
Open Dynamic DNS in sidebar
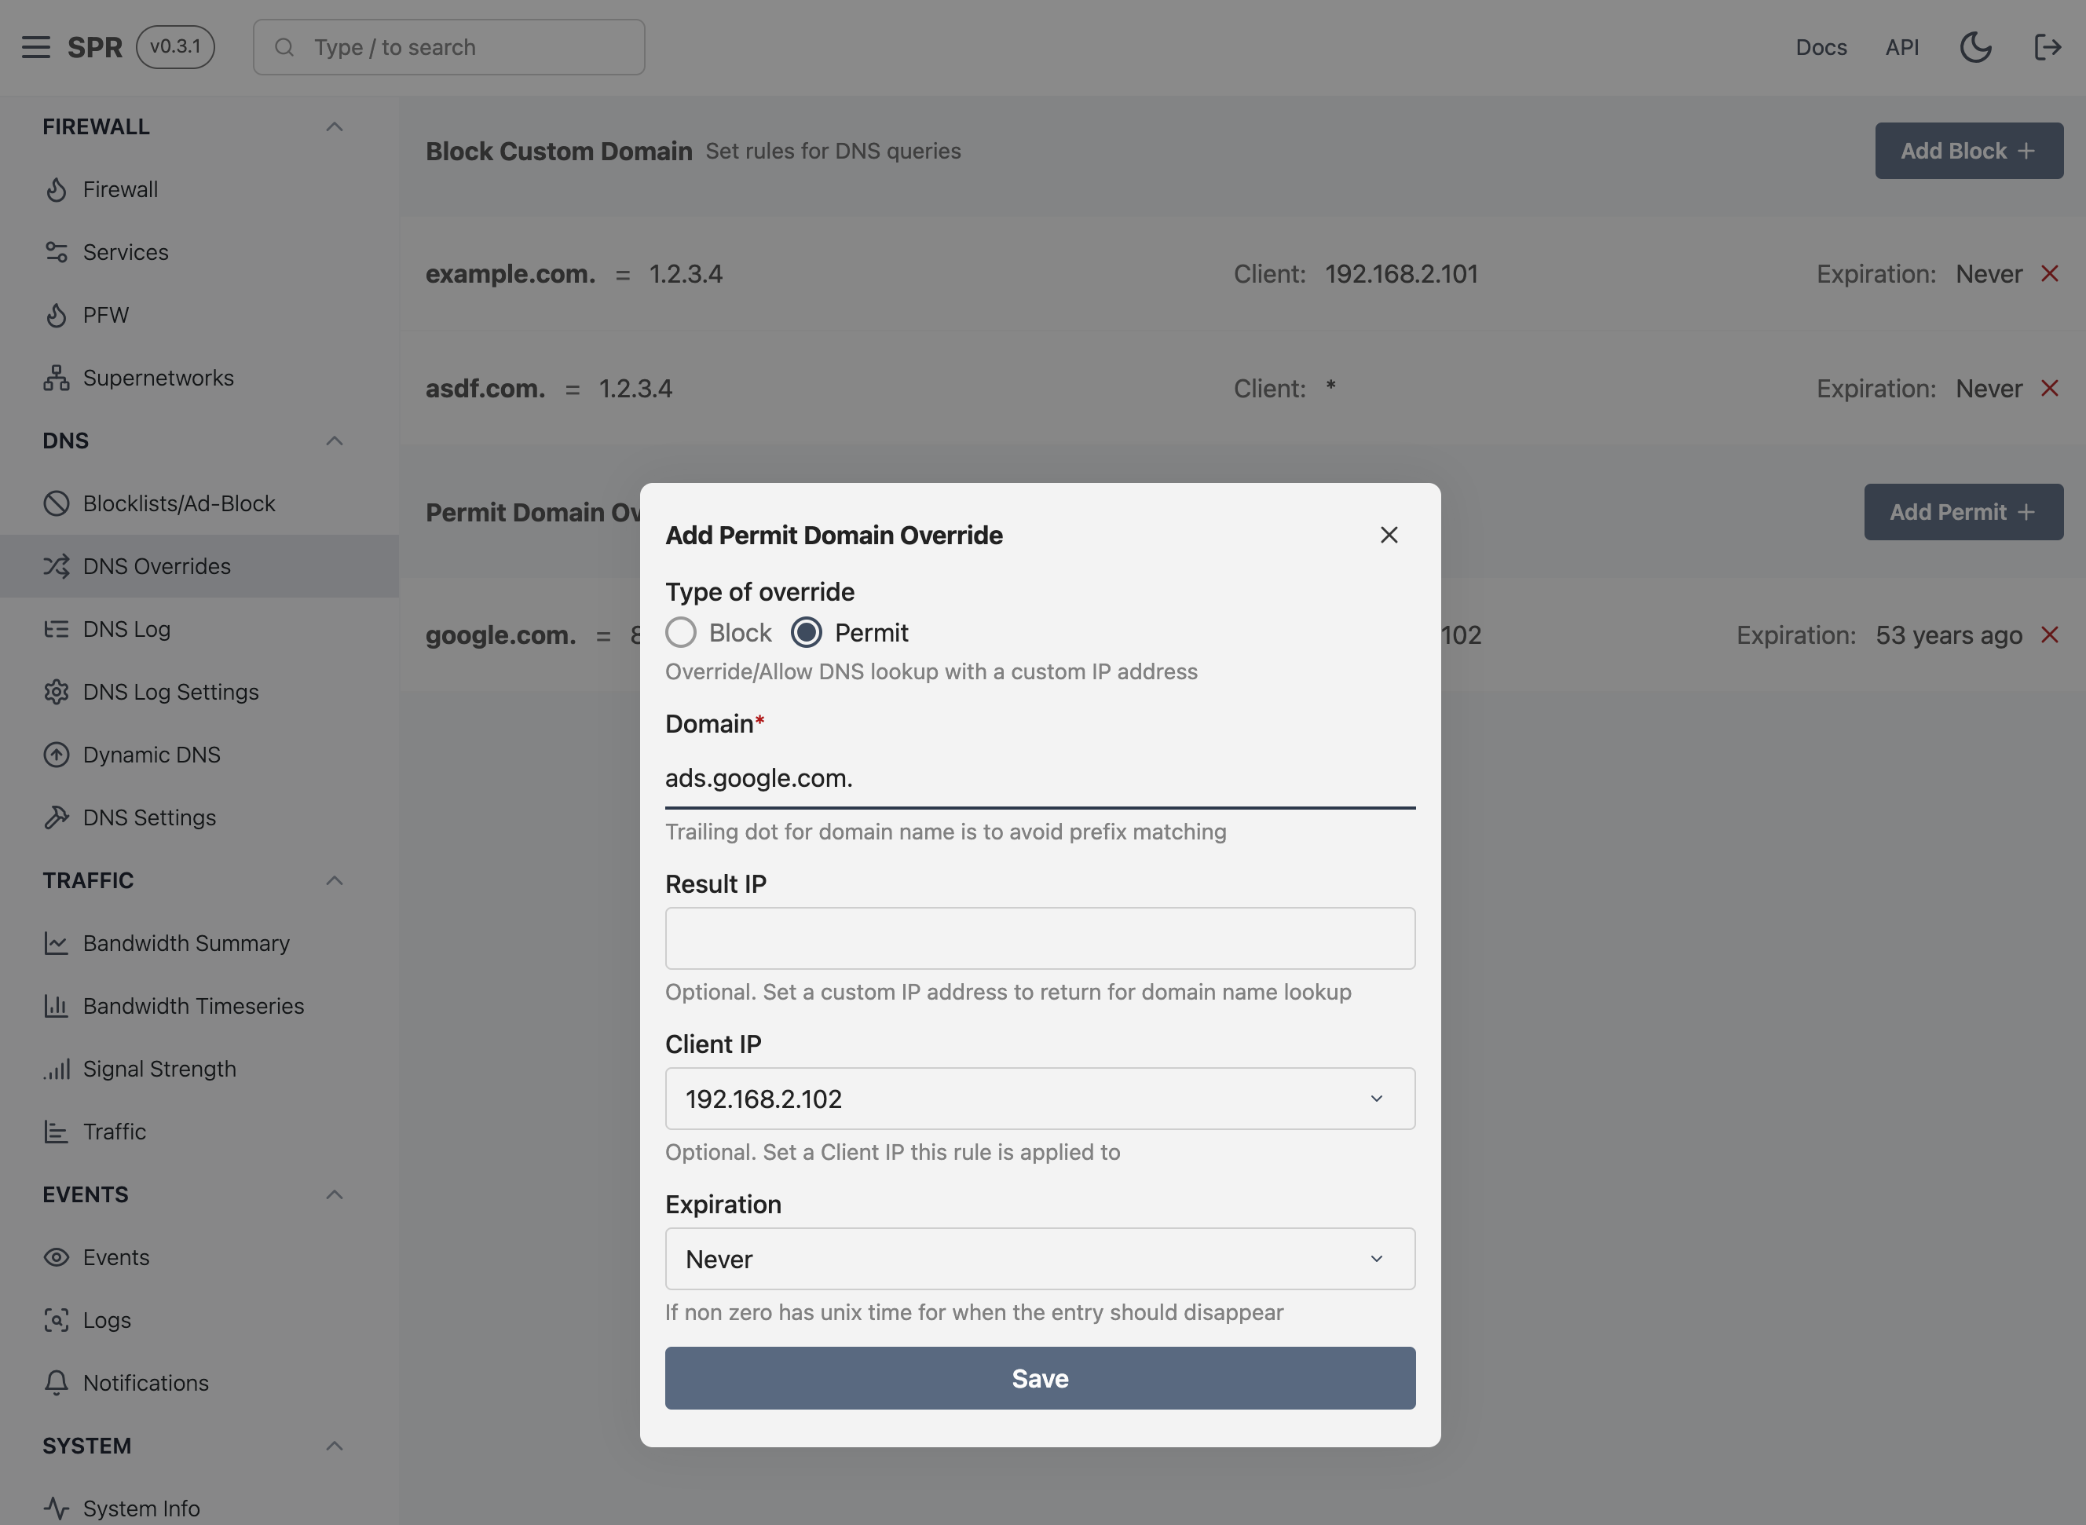click(x=199, y=754)
